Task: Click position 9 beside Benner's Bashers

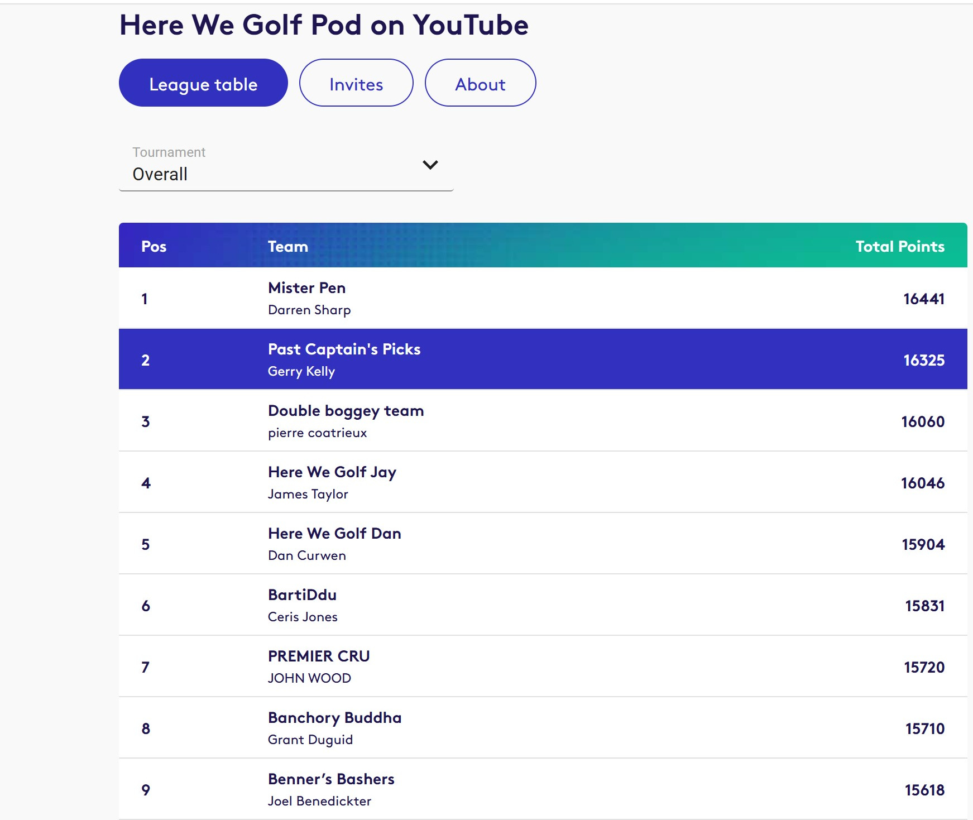Action: pos(146,790)
